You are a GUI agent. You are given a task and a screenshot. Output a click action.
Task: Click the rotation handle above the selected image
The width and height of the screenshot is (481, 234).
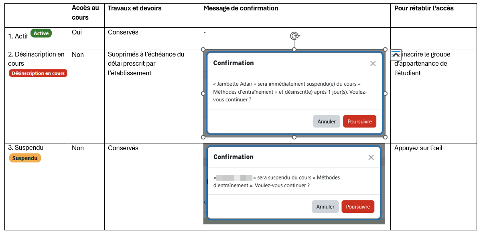(294, 36)
